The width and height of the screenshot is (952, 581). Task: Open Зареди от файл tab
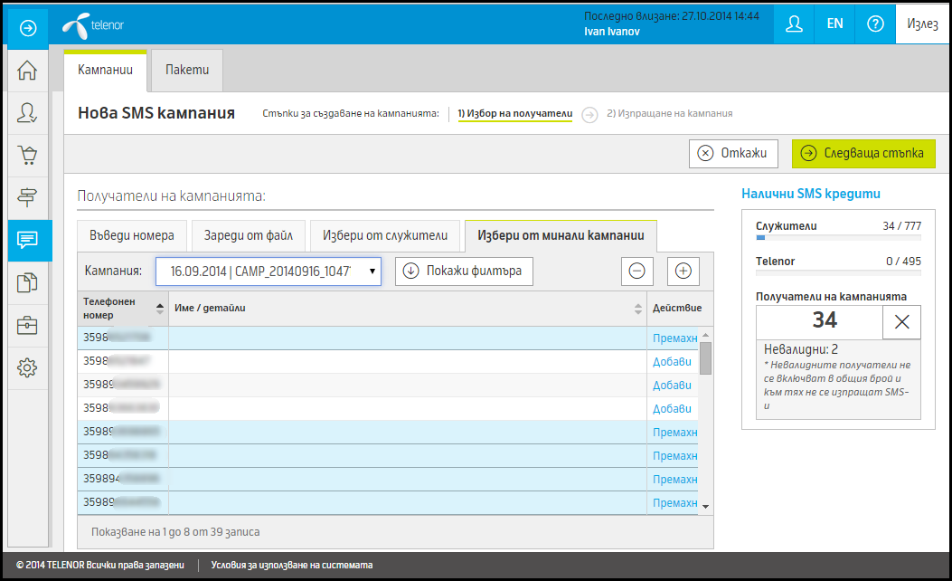pyautogui.click(x=249, y=236)
